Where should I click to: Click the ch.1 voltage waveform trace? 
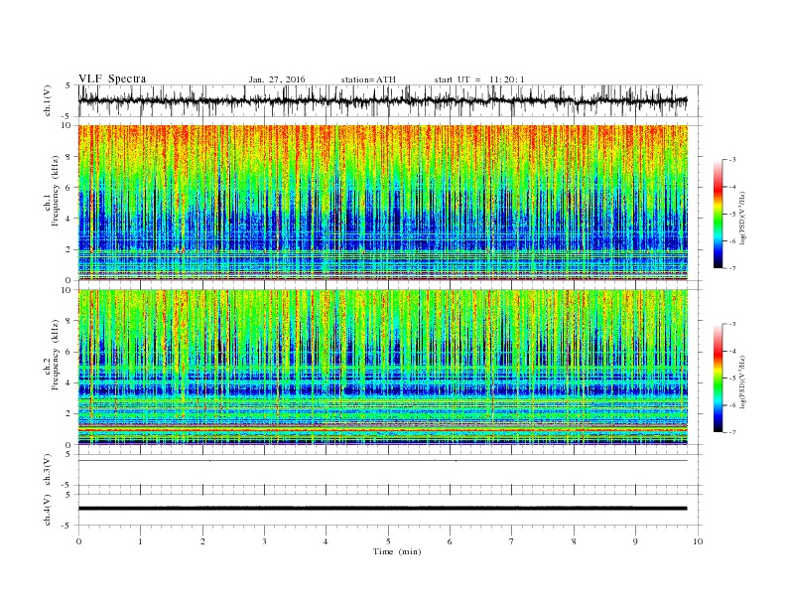point(383,100)
